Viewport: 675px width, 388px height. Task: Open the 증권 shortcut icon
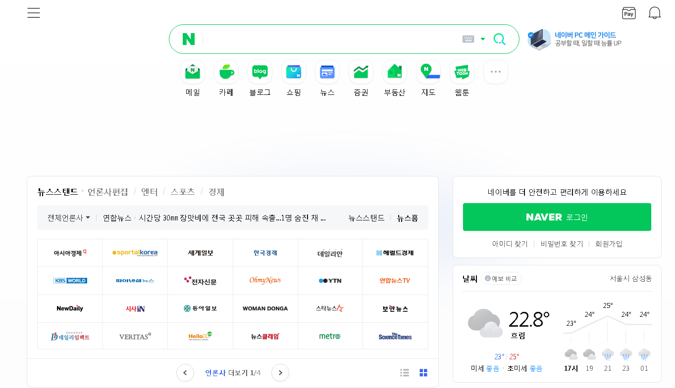[361, 72]
